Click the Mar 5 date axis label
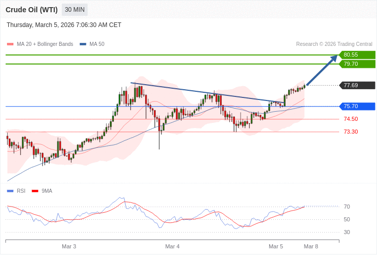The height and width of the screenshot is (255, 377). (x=276, y=246)
